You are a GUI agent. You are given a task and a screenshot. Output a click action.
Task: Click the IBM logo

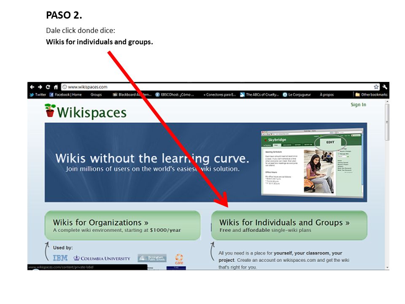pyautogui.click(x=60, y=258)
